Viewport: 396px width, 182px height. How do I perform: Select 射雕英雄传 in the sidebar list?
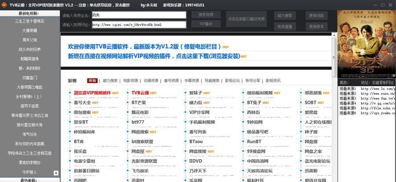30,59
